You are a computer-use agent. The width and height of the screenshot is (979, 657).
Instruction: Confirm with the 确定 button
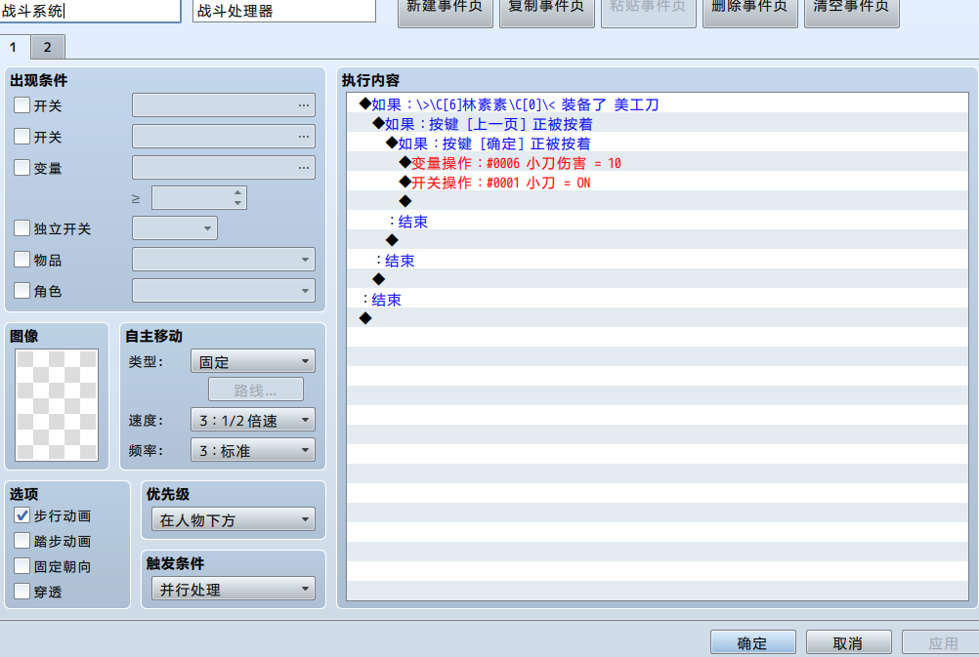tap(753, 642)
